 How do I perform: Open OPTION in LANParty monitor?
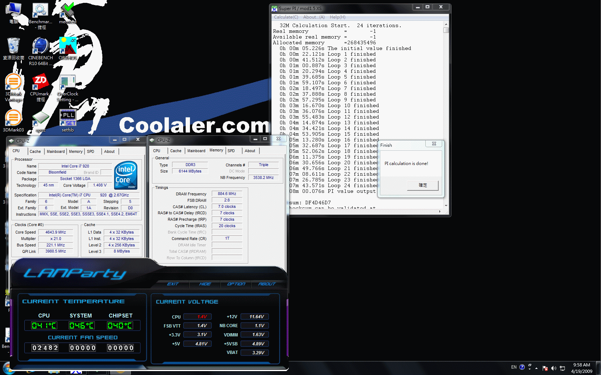click(236, 284)
